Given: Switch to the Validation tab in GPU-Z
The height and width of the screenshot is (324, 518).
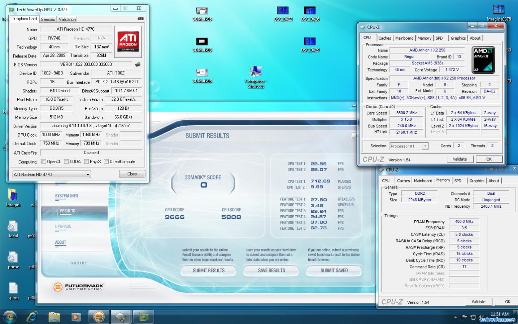Looking at the screenshot, I should pyautogui.click(x=67, y=20).
